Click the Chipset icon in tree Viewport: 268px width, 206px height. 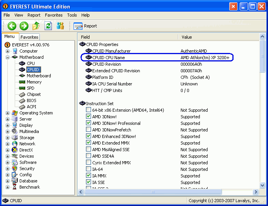coord(22,94)
